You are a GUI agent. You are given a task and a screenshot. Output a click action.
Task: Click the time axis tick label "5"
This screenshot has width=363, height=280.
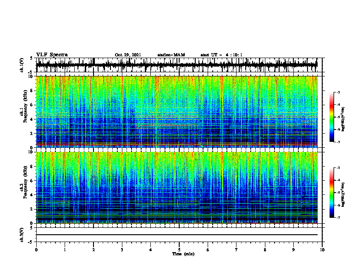click(x=179, y=250)
